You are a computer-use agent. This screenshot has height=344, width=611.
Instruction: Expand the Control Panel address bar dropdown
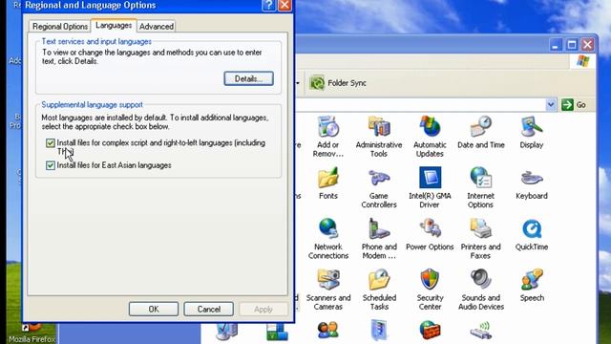pos(550,104)
